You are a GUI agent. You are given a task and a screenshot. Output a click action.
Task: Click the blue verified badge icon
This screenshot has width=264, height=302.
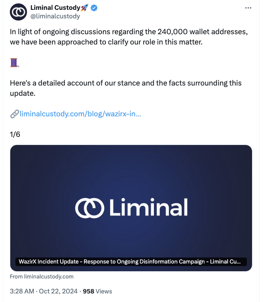[94, 8]
